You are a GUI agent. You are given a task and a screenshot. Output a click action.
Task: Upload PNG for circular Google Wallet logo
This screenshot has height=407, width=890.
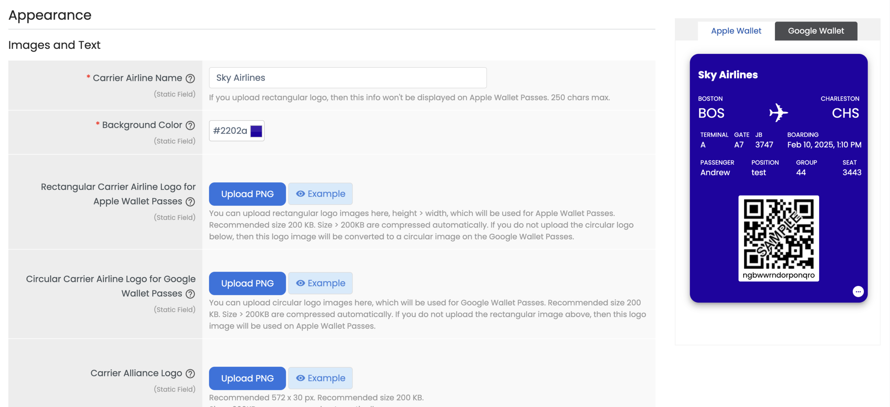click(247, 283)
